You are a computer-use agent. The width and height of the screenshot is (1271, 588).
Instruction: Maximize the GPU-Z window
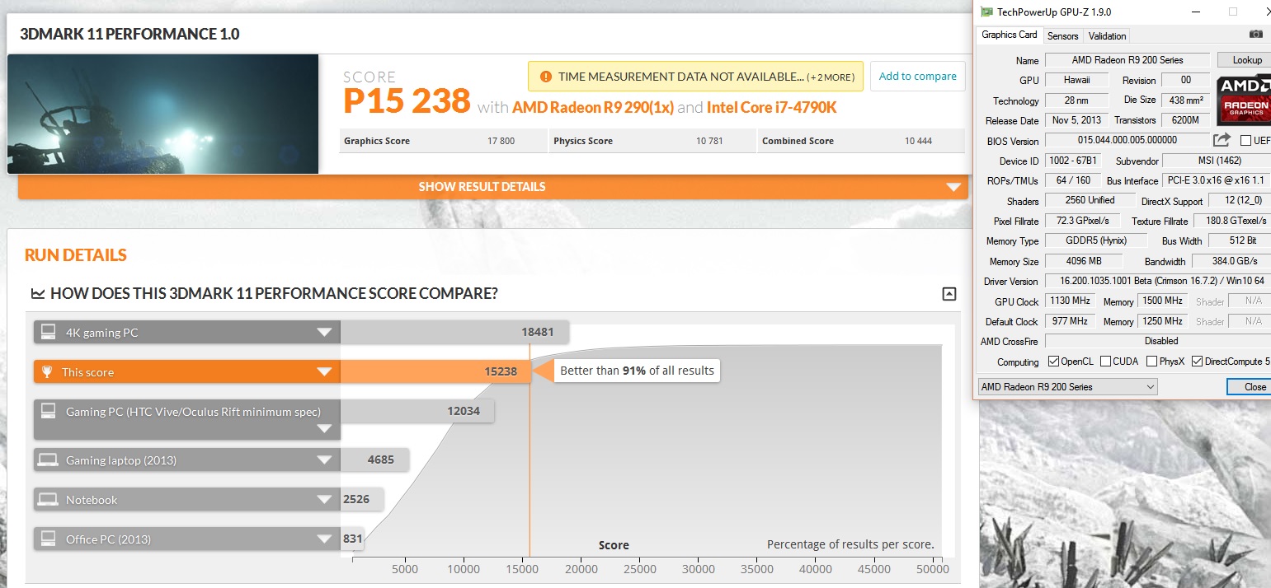point(1233,12)
